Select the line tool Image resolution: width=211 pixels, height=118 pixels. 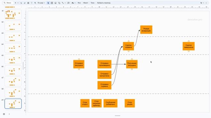(x=63, y=3)
